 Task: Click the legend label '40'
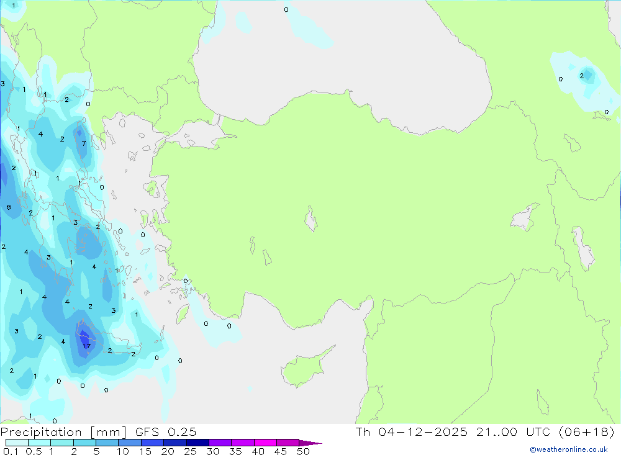point(258,451)
